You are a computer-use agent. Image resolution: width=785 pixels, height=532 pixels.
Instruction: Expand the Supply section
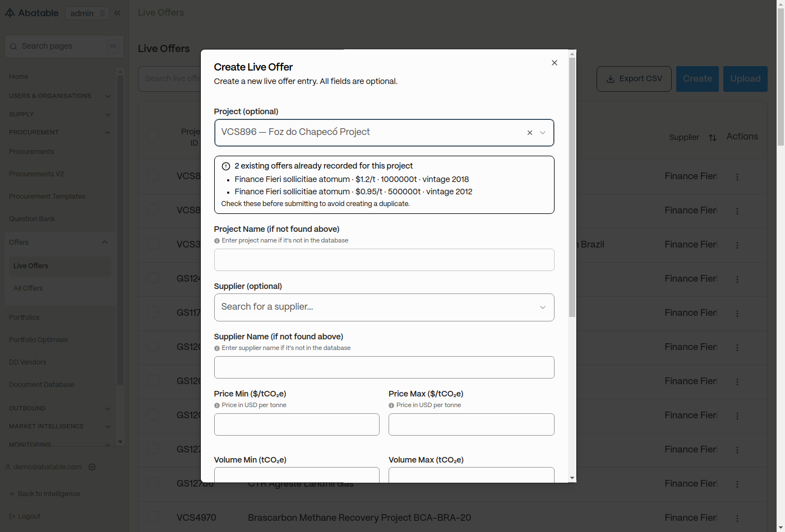click(x=59, y=114)
